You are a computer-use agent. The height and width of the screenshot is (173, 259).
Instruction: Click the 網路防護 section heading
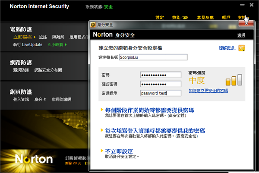pyautogui.click(x=21, y=63)
